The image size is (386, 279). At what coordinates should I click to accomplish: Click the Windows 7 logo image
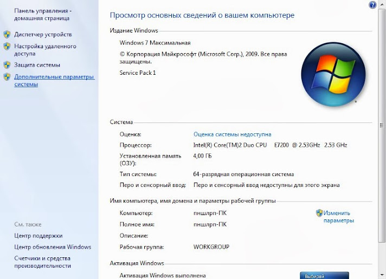coord(333,74)
